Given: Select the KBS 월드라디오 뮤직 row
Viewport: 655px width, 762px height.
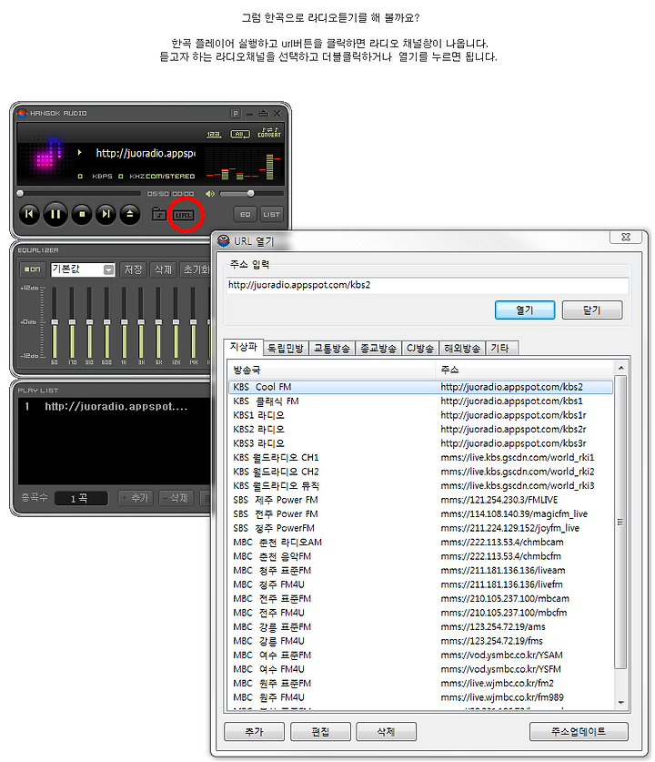Looking at the screenshot, I should click(x=420, y=486).
